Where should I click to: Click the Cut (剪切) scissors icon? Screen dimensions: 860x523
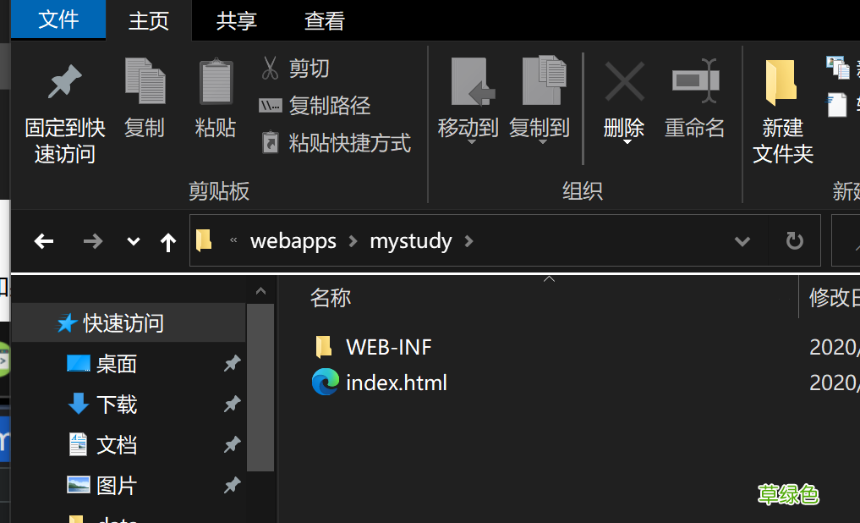pos(271,68)
